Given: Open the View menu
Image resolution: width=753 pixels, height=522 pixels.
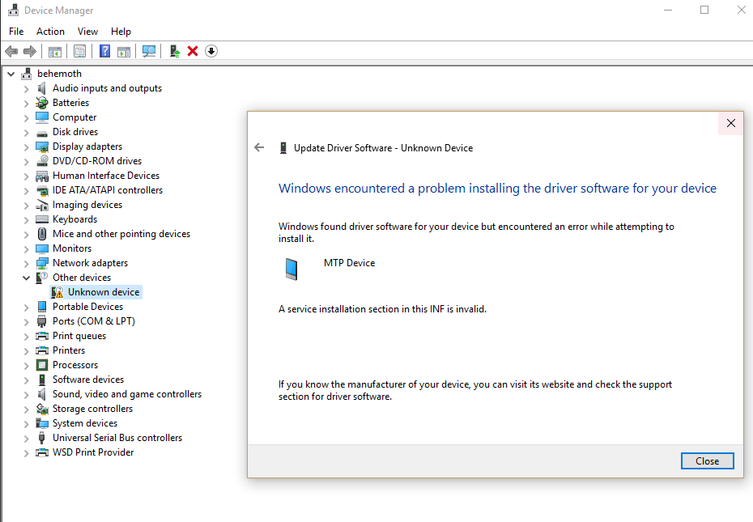Looking at the screenshot, I should [x=88, y=32].
